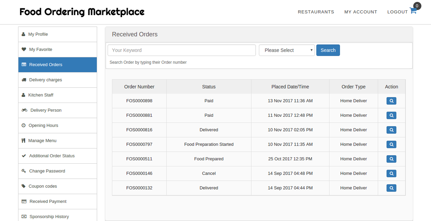Select the My Favorite heart icon

[x=23, y=49]
